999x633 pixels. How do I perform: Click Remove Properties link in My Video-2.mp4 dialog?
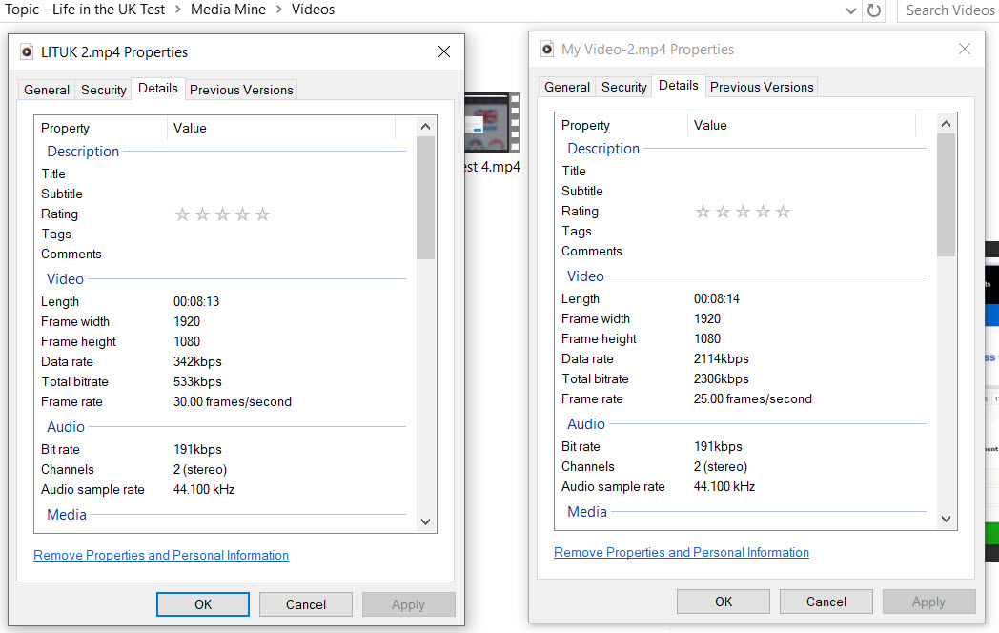[x=682, y=552]
